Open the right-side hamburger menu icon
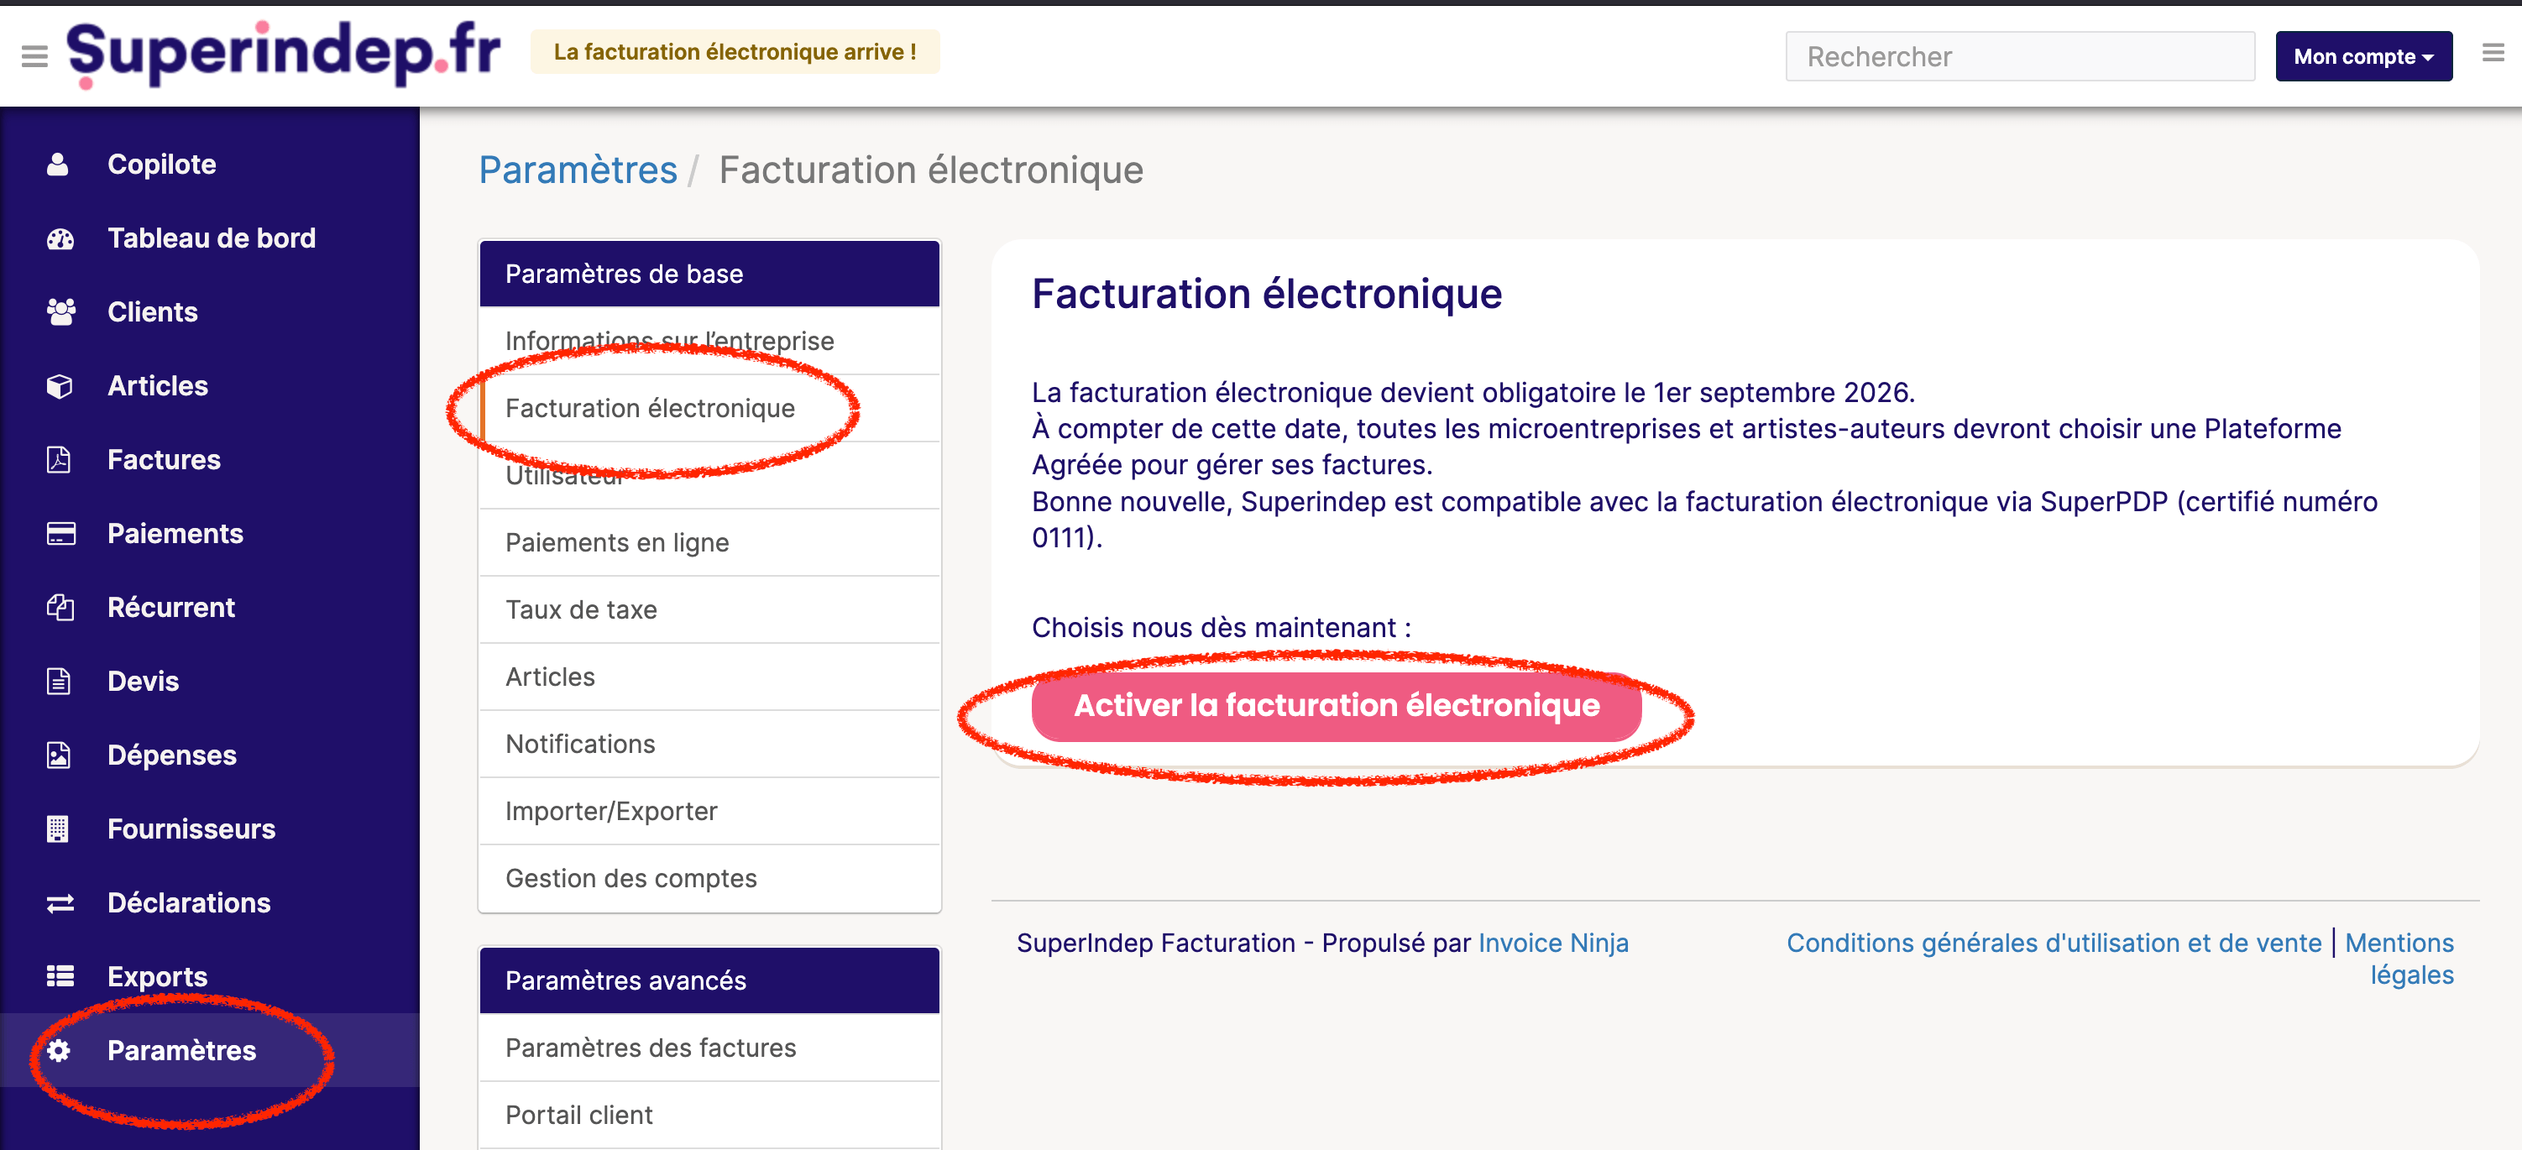Screen dimensions: 2522x1150 (x=2493, y=54)
